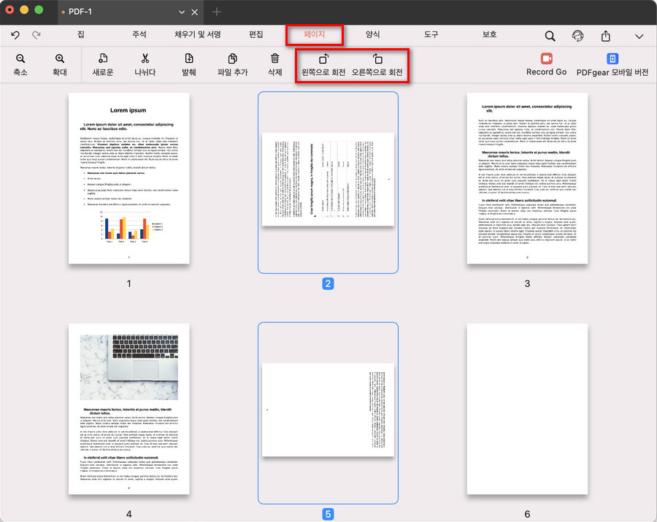Select the page 4 thumbnail with laptop image
The width and height of the screenshot is (657, 522).
pos(128,409)
